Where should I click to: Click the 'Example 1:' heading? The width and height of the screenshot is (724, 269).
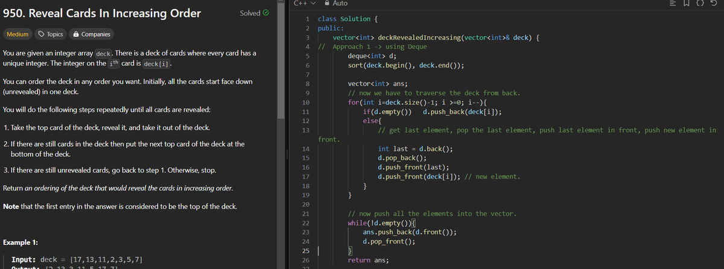tap(21, 242)
